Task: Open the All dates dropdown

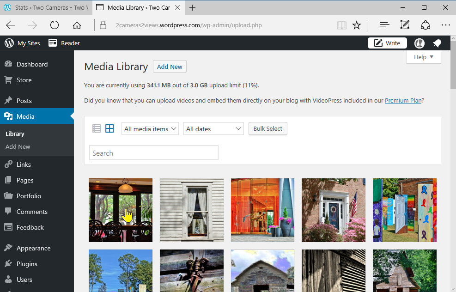Action: coord(213,129)
